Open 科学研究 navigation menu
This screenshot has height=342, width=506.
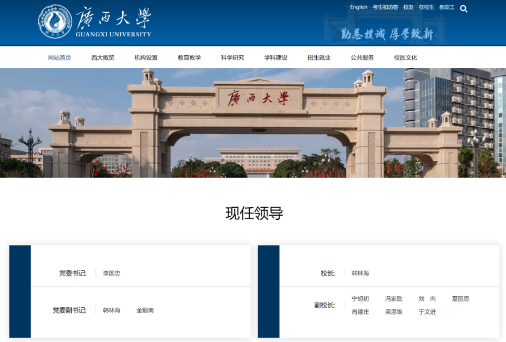click(x=232, y=57)
